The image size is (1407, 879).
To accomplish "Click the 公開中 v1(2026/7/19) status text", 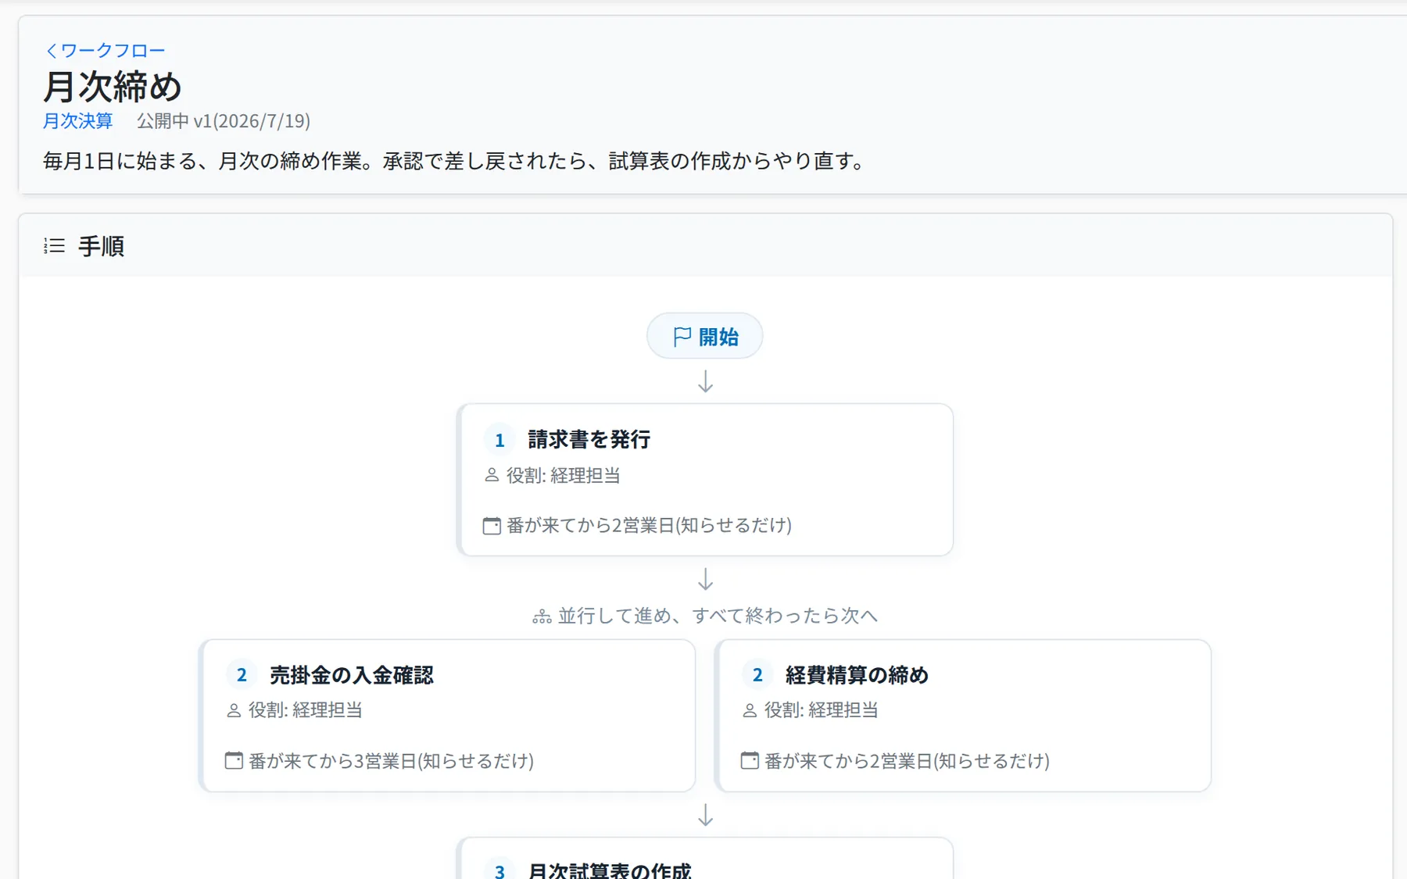I will [224, 121].
